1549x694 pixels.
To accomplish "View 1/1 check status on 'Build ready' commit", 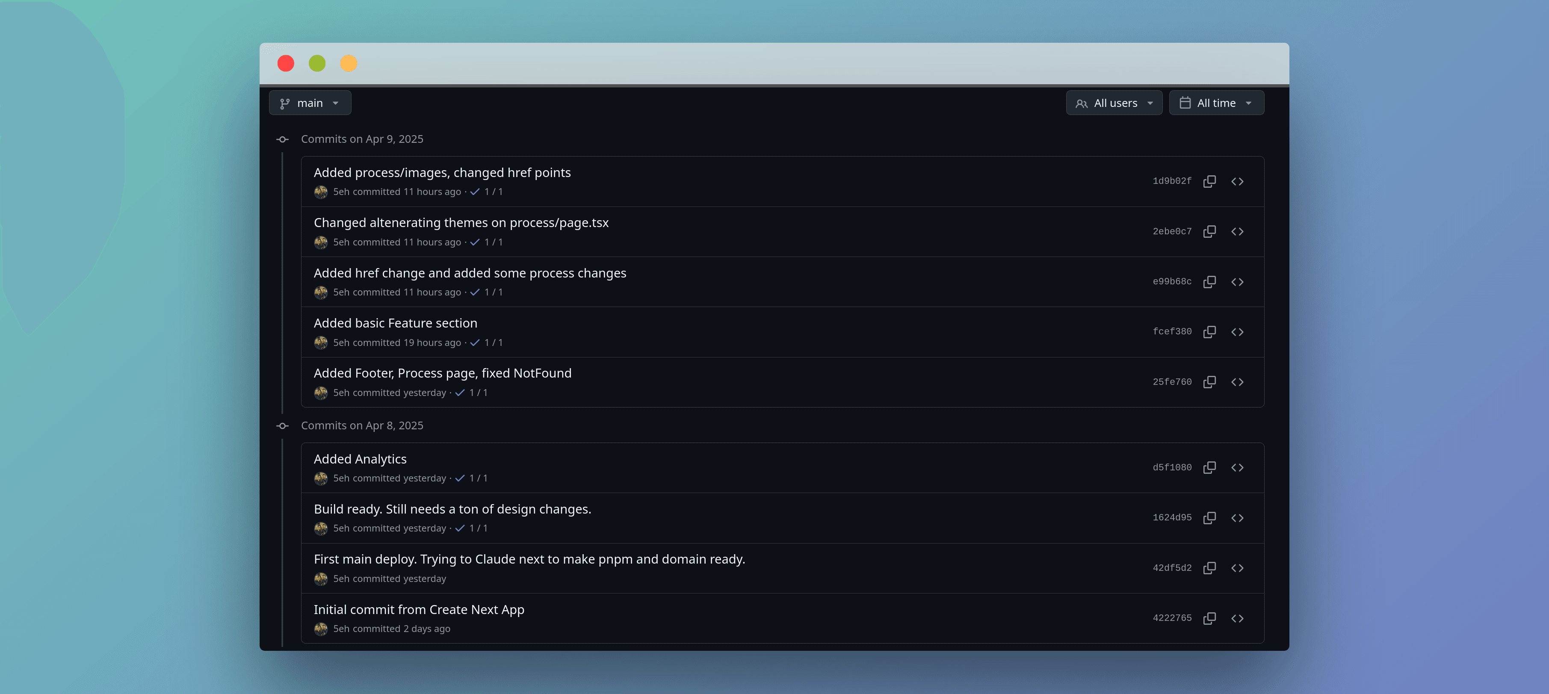I will [471, 528].
